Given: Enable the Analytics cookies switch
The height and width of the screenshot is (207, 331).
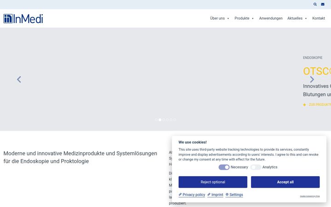Looking at the screenshot, I should click(256, 167).
